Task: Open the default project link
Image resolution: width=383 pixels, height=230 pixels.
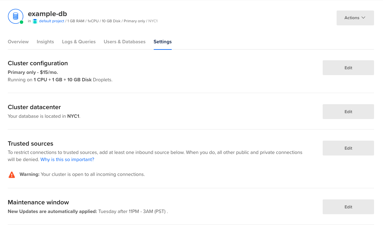Action: point(52,21)
